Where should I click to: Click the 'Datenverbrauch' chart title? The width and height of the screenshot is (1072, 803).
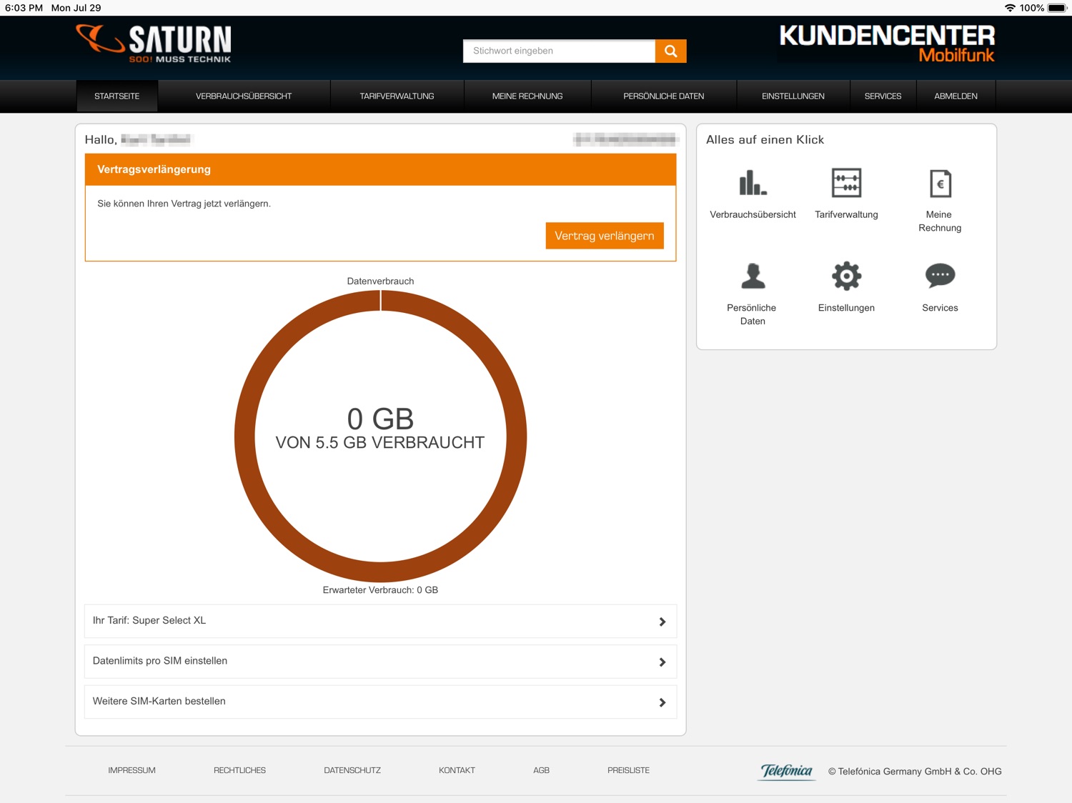[380, 281]
